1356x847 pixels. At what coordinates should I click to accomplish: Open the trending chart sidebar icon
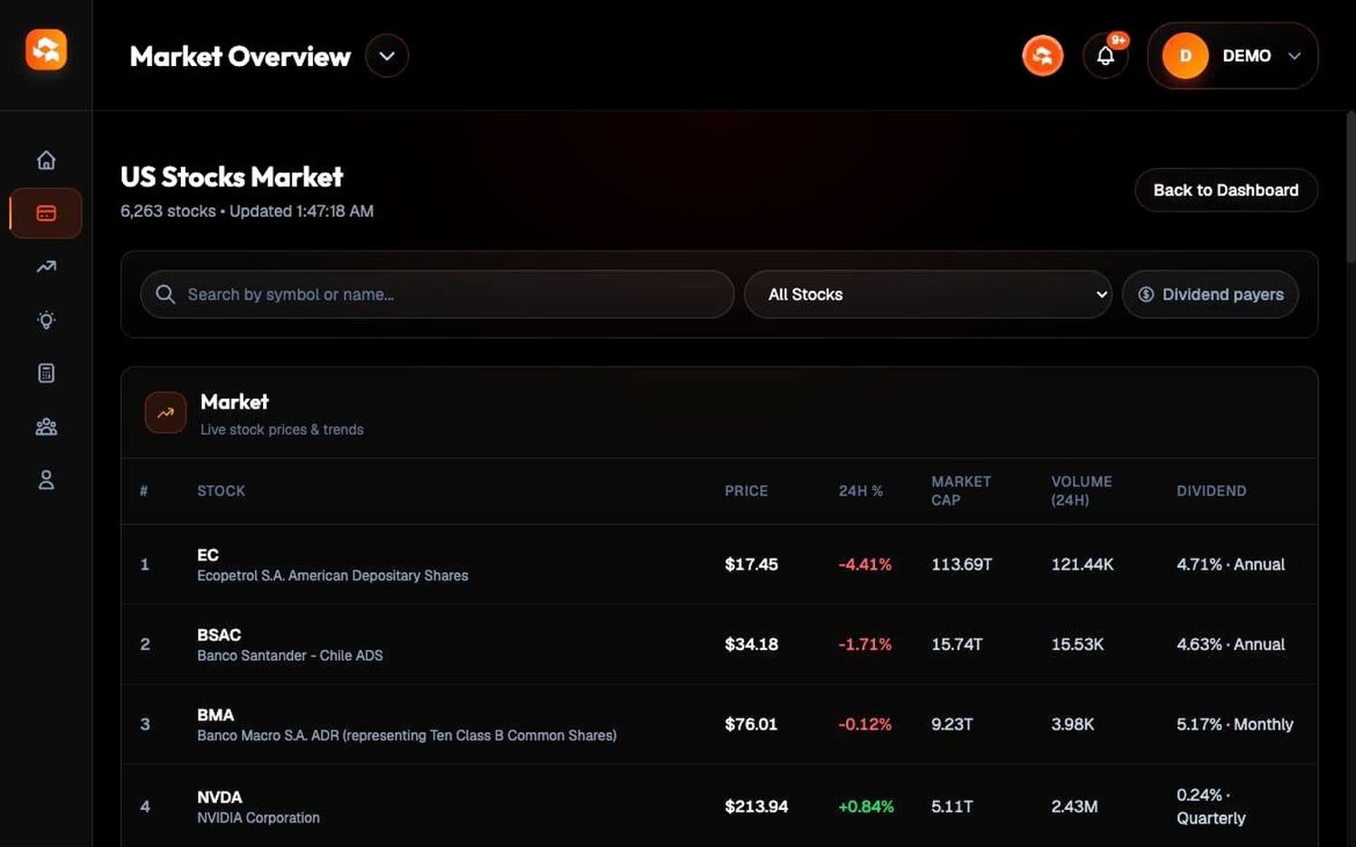(46, 267)
